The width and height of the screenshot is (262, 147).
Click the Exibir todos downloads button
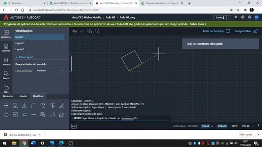tap(246, 134)
